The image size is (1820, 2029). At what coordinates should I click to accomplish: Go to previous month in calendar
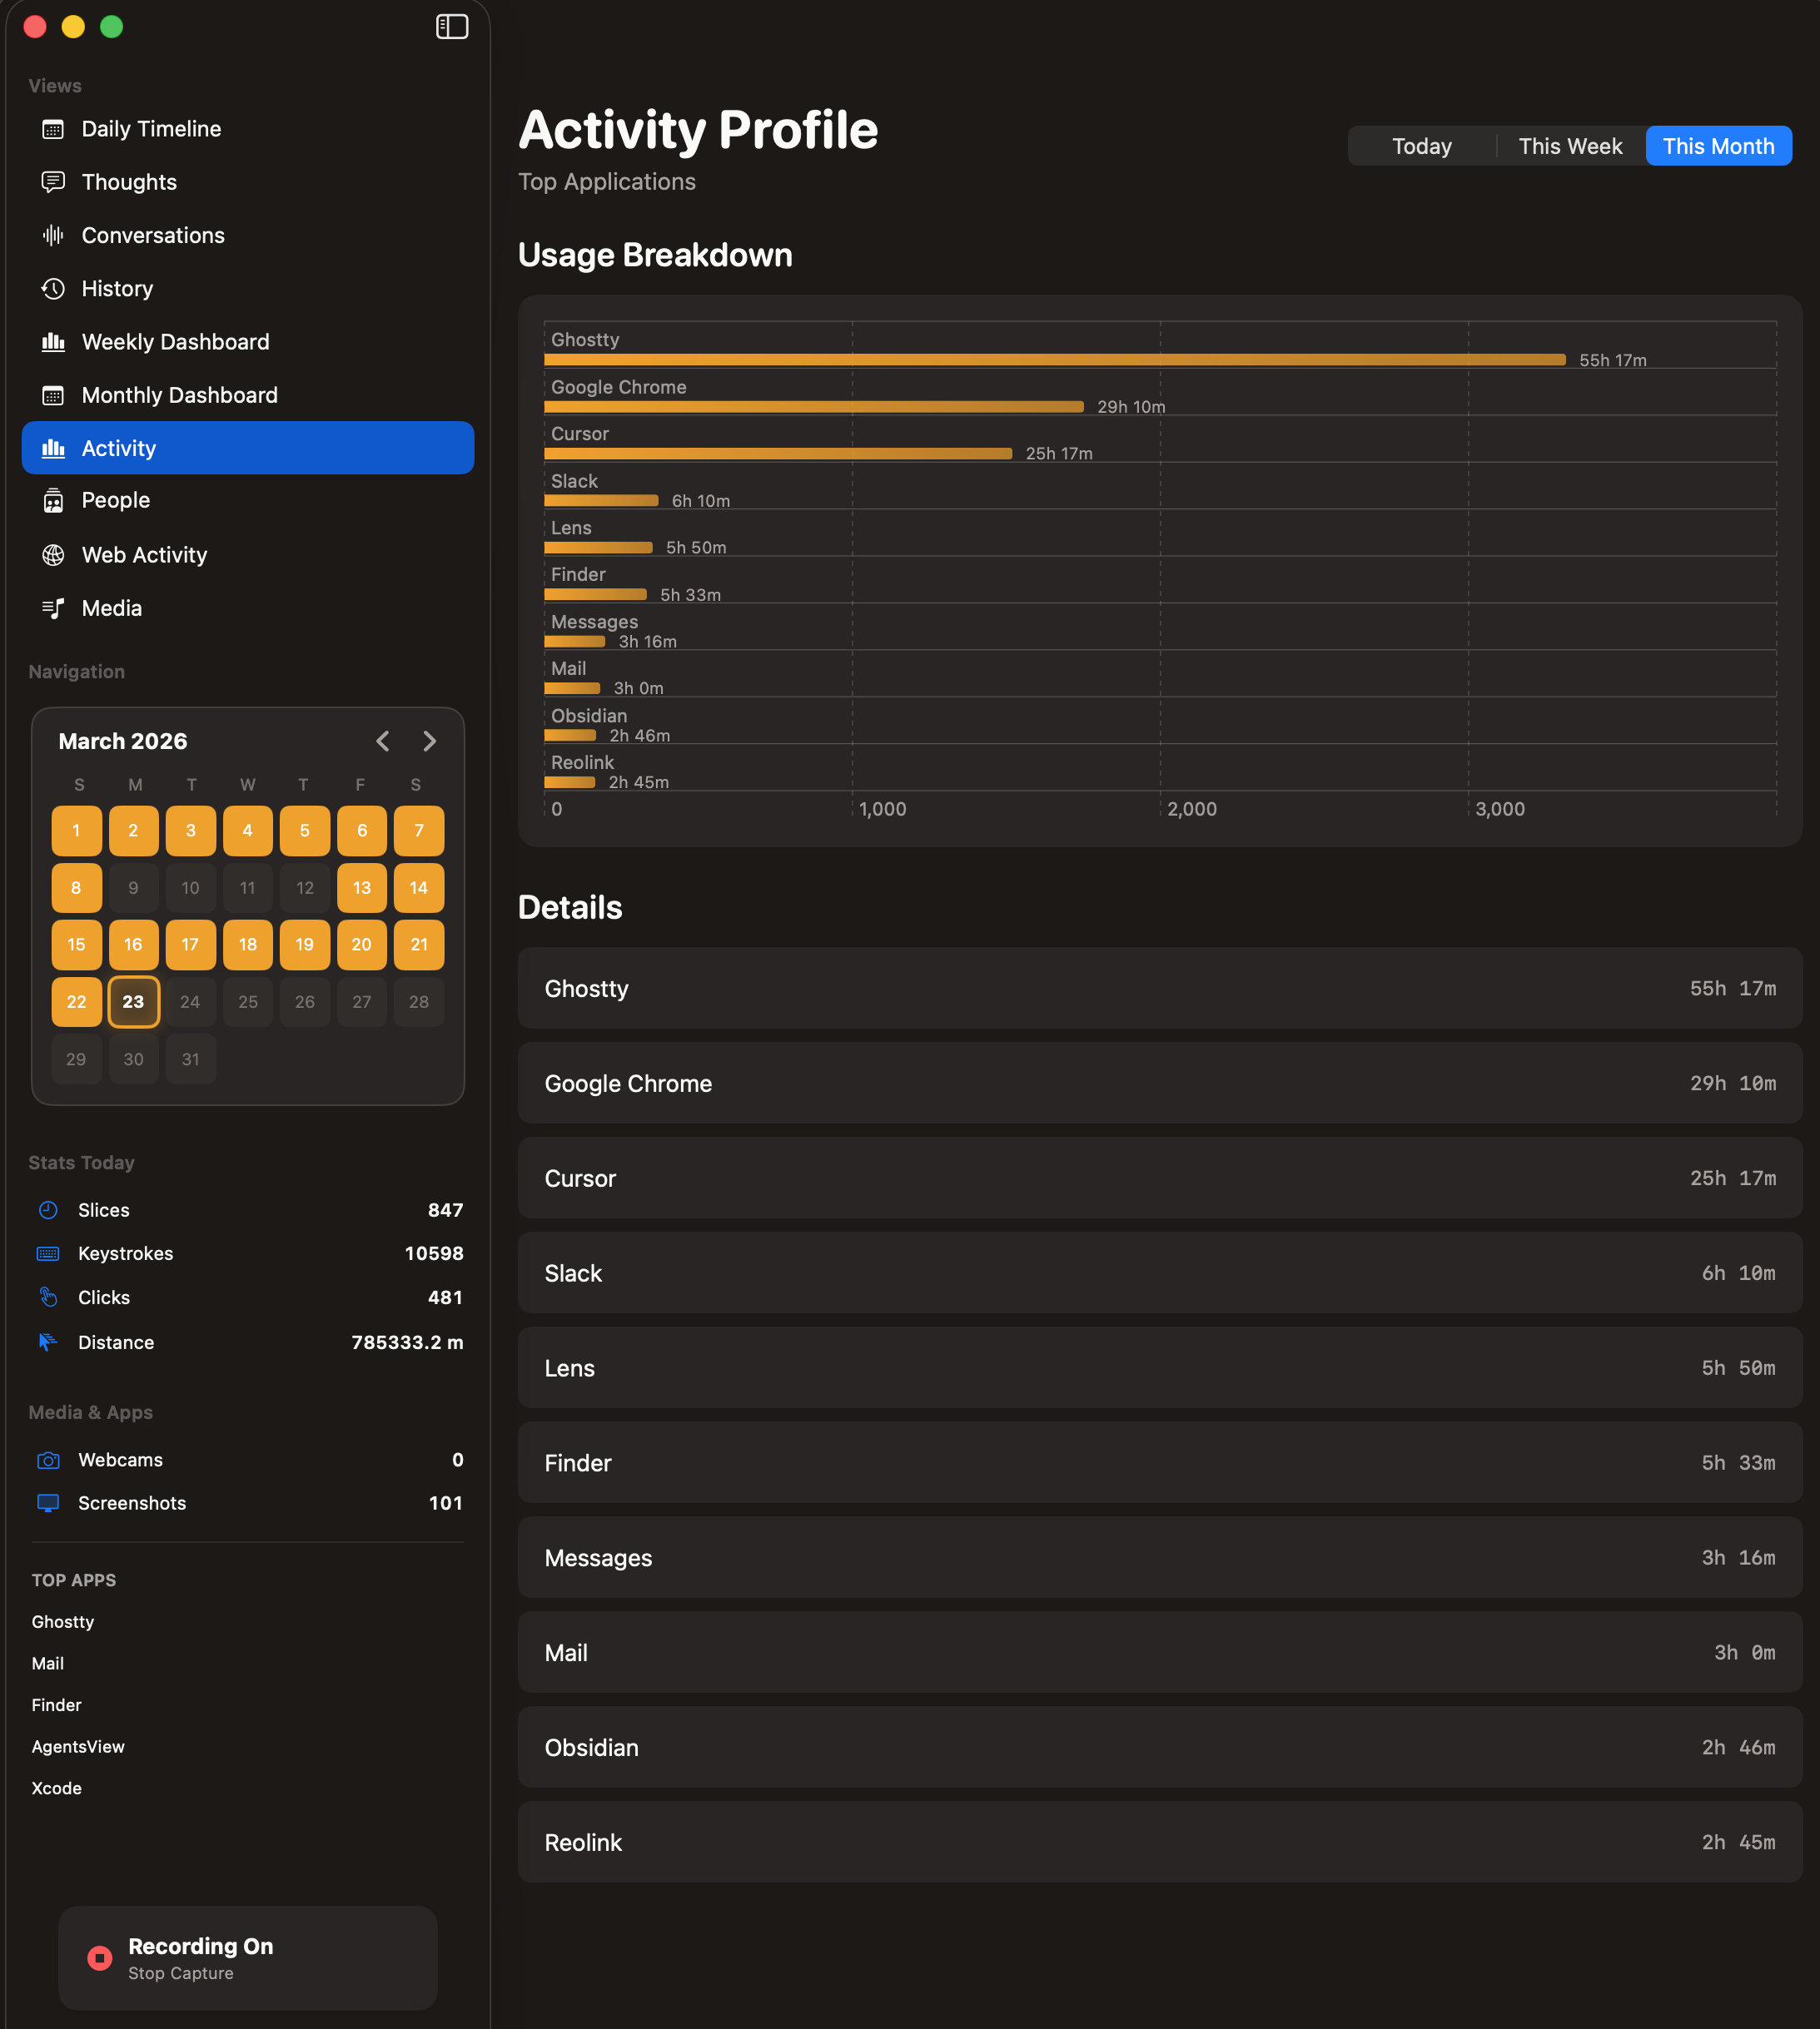[384, 741]
